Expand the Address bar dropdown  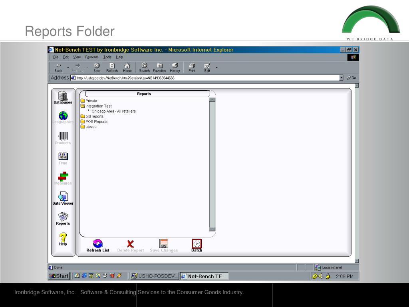tap(341, 78)
